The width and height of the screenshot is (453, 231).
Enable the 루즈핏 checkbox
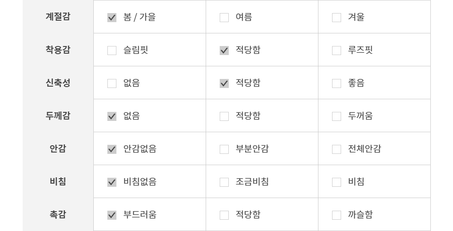(x=337, y=51)
